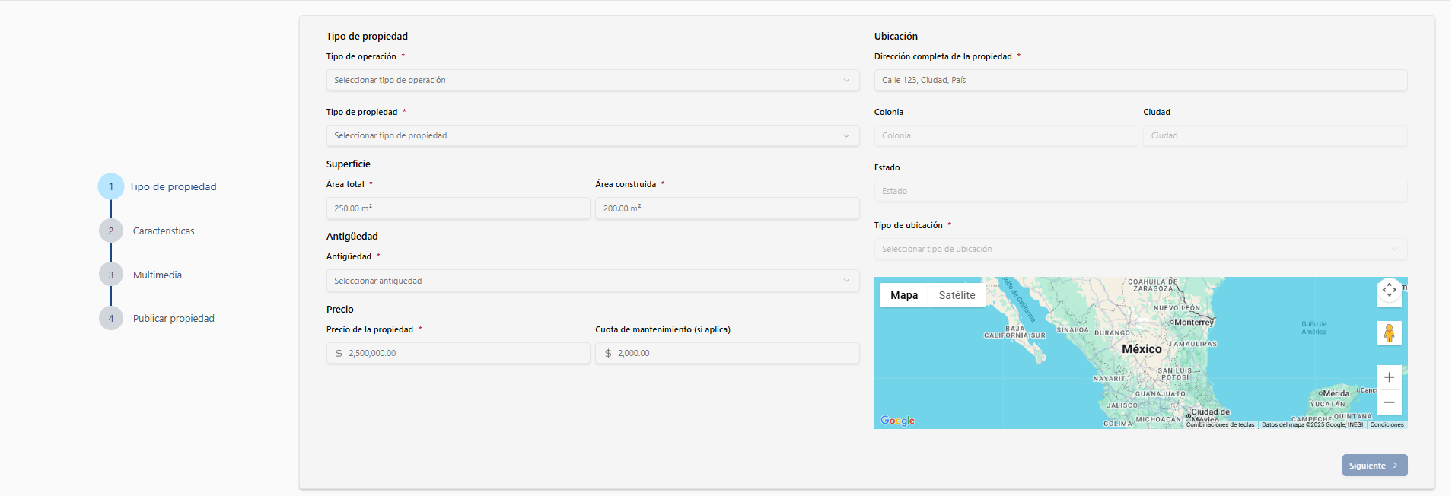The width and height of the screenshot is (1452, 496).
Task: Zoom in on the map
Action: click(1389, 377)
